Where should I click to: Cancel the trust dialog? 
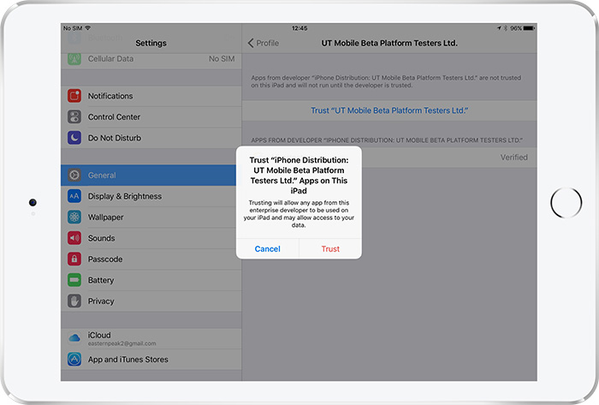(x=267, y=248)
